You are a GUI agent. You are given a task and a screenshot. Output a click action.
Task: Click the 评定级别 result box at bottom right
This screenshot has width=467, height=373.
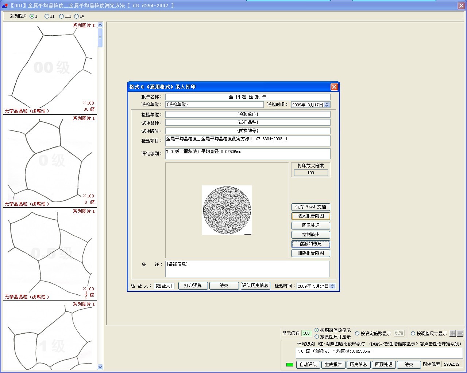(379, 353)
